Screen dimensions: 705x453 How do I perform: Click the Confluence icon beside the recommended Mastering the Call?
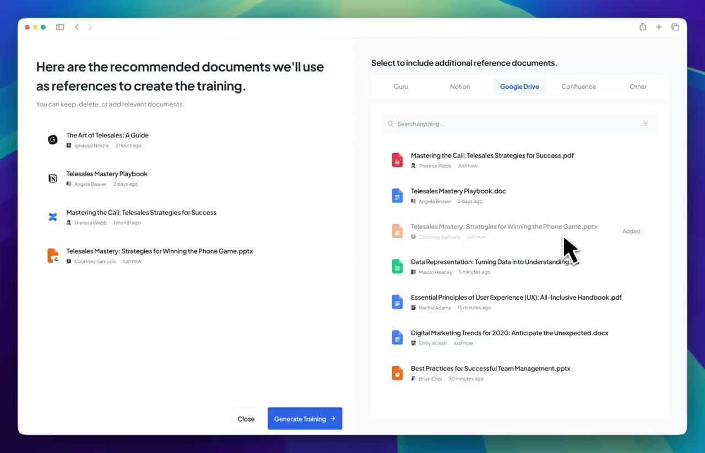click(53, 217)
